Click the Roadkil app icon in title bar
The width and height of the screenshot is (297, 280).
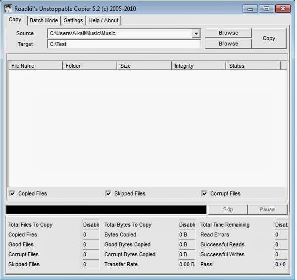point(8,8)
